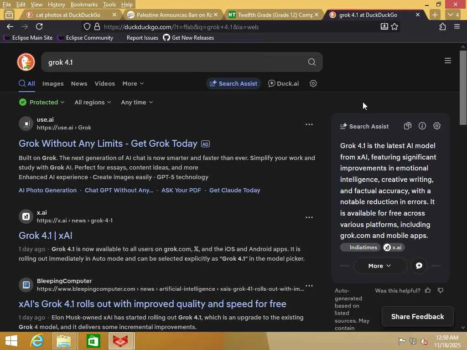Open the DuckDuckGo hamburger side menu
This screenshot has height=350, width=467.
click(x=448, y=61)
